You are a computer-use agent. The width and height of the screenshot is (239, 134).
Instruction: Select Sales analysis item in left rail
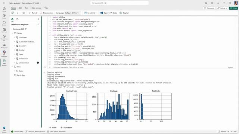point(4,63)
